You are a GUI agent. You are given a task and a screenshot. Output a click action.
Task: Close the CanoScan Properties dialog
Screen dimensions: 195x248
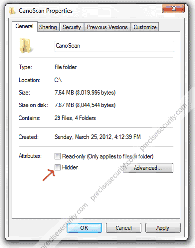pyautogui.click(x=173, y=8)
